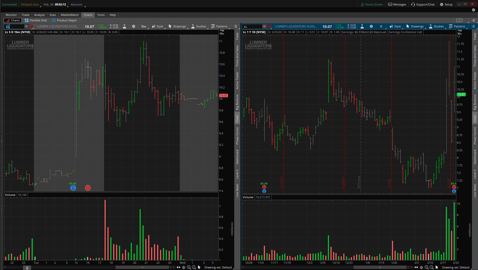Zoom out on the left chart
Viewport: 478px width, 270px height.
tap(194, 267)
